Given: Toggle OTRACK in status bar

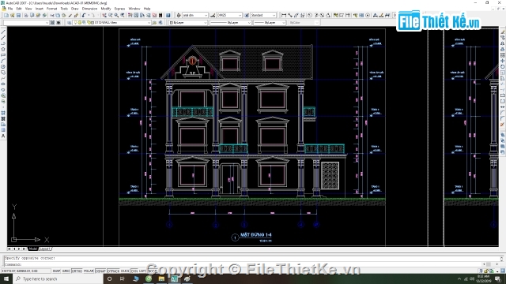Looking at the screenshot, I should pos(113,271).
